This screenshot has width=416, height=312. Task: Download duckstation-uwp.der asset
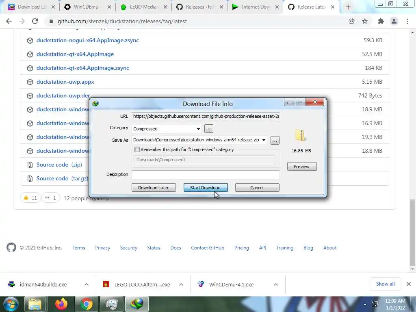click(x=63, y=95)
